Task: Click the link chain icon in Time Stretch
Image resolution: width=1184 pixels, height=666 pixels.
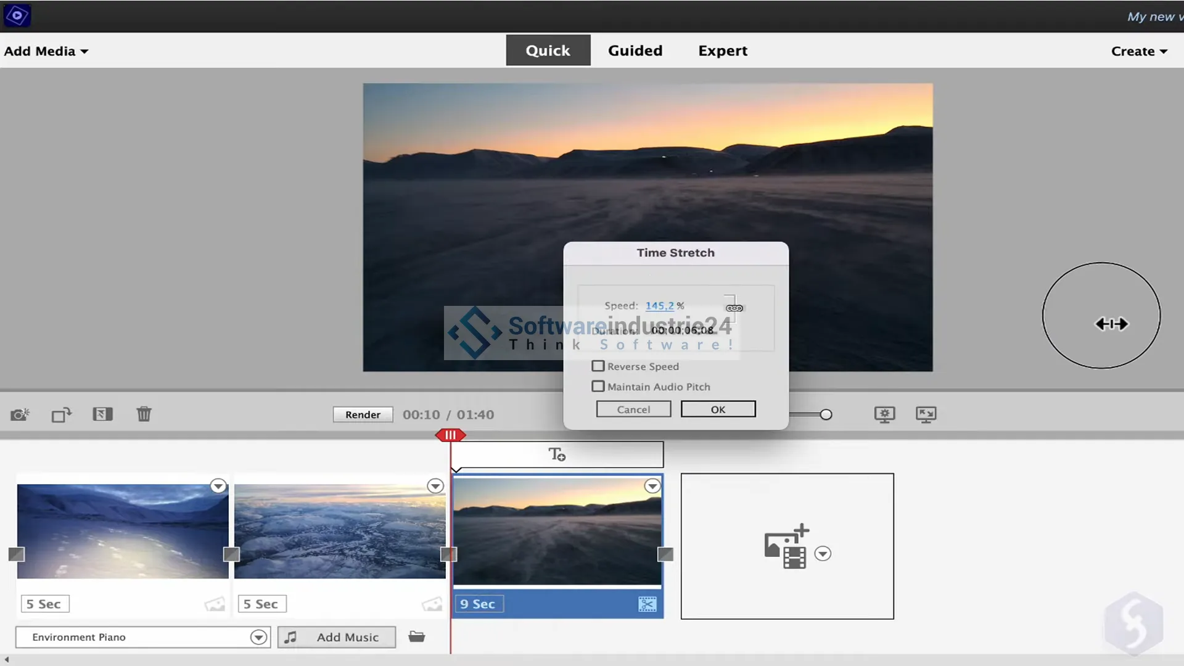Action: [734, 308]
